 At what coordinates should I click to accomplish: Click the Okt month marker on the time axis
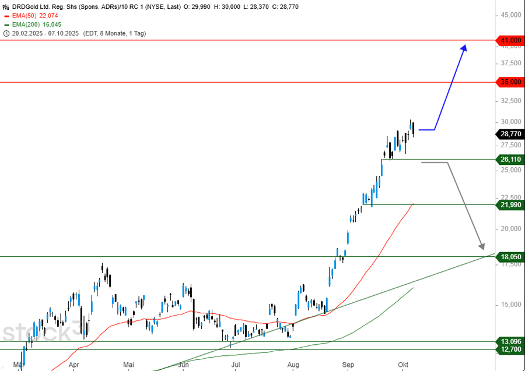coord(402,365)
